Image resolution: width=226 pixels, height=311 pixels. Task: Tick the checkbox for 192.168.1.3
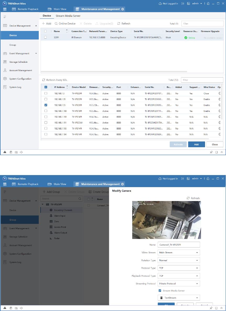coord(46,93)
